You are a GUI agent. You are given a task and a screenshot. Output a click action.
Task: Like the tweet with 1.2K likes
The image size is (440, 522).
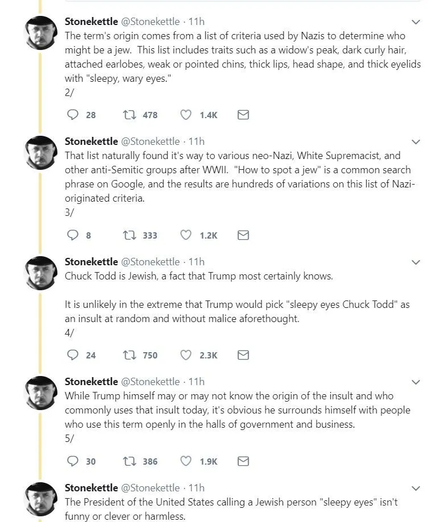coord(186,235)
